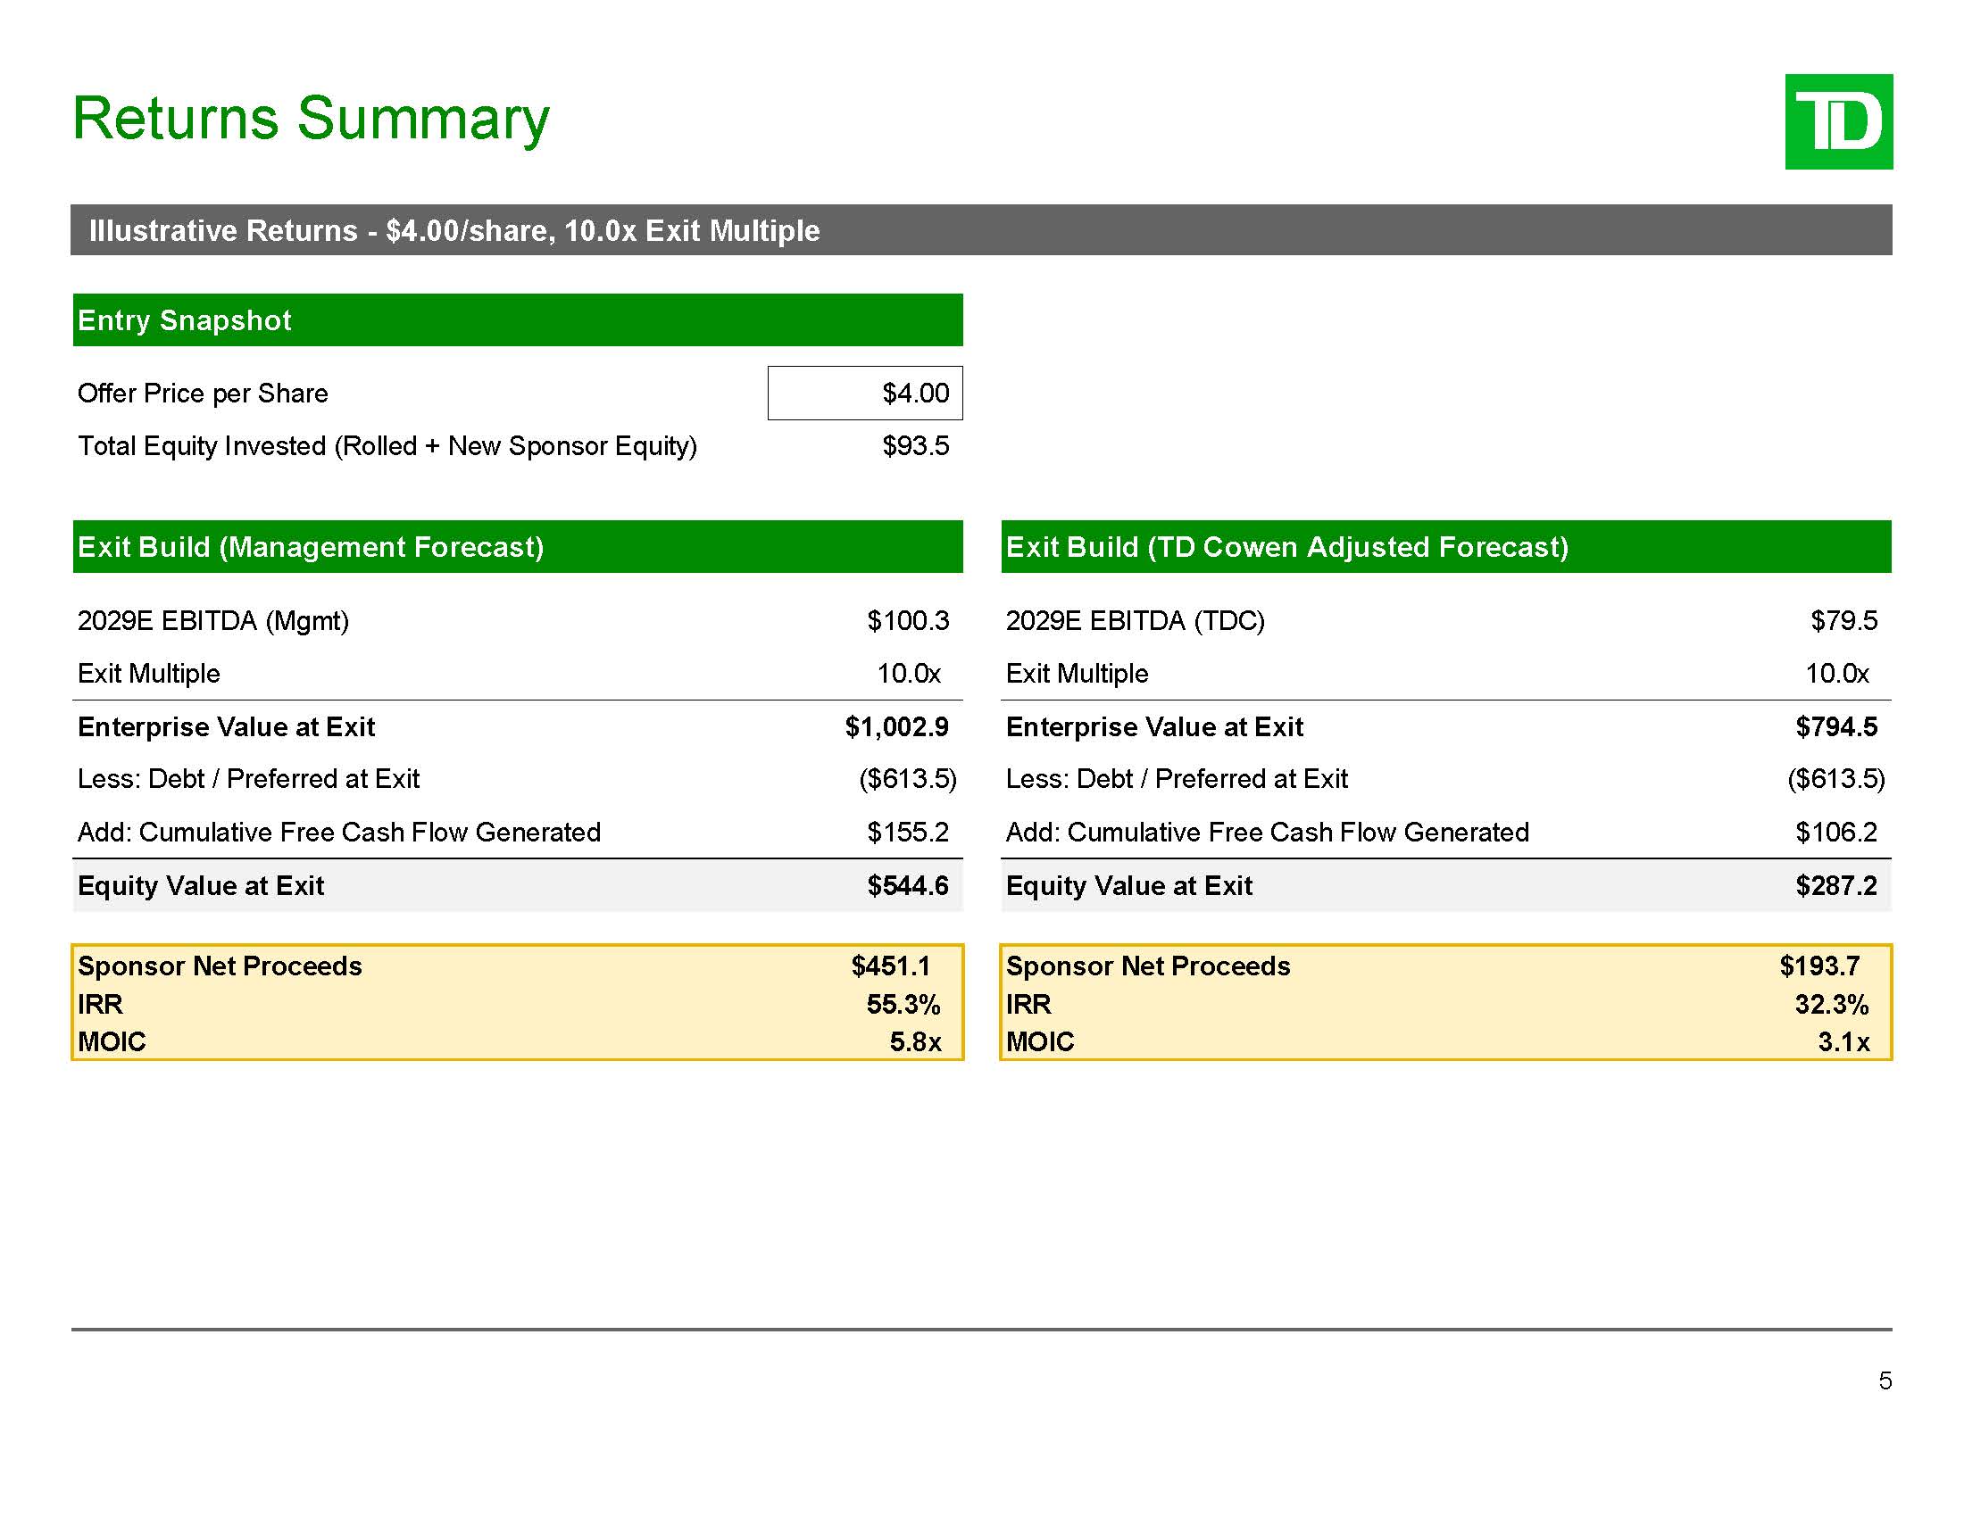Select the Illustrative Returns header bar

[980, 230]
